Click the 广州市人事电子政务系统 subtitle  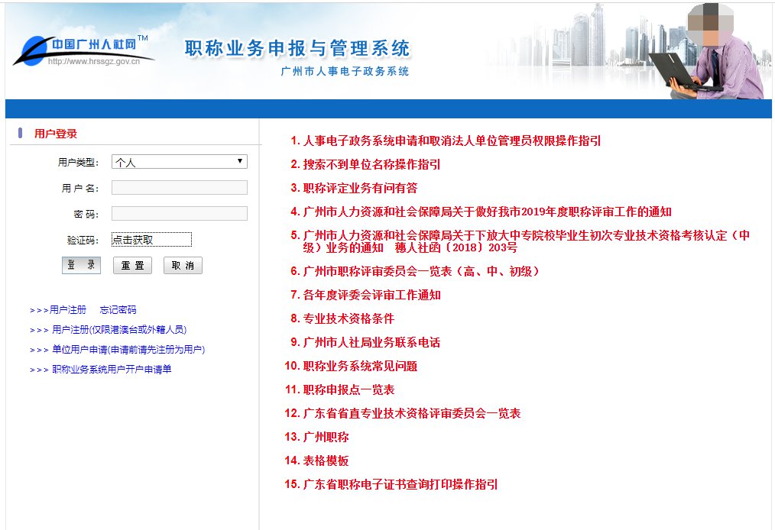345,72
